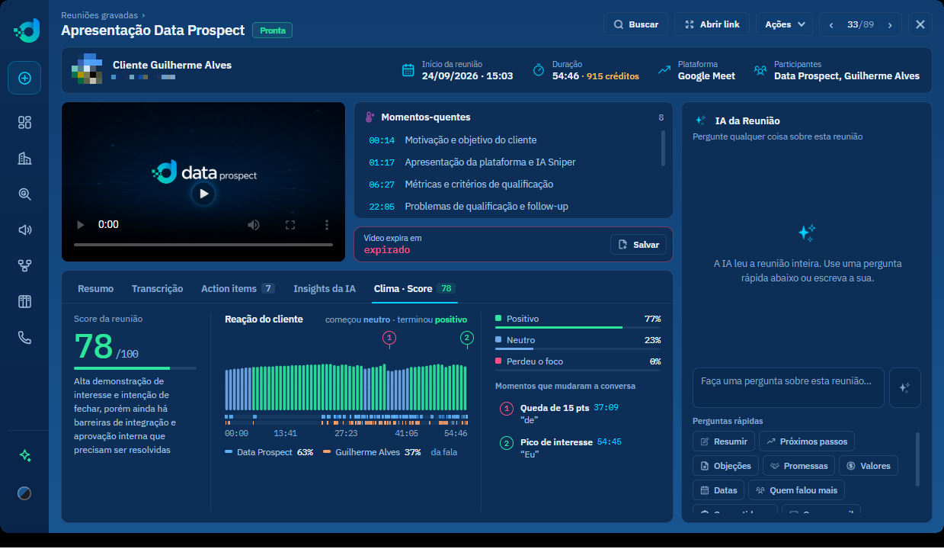944x549 pixels.
Task: Open the dashboard grid icon in the sidebar
Action: coord(24,122)
